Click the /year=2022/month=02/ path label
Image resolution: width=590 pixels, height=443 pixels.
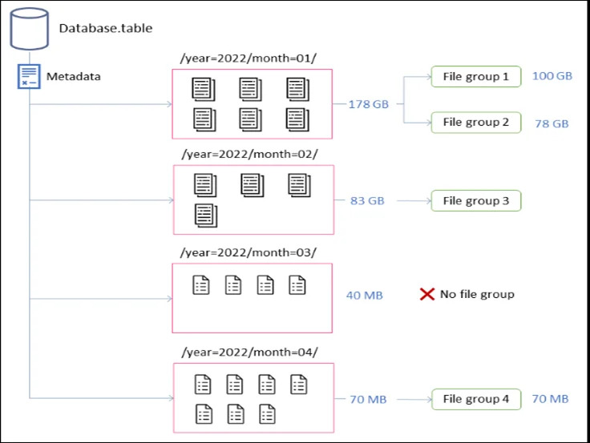pyautogui.click(x=249, y=154)
